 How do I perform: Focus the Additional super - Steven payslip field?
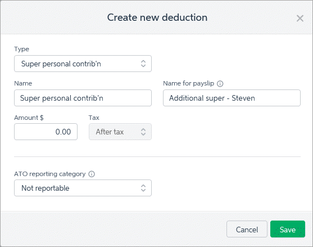pyautogui.click(x=232, y=98)
